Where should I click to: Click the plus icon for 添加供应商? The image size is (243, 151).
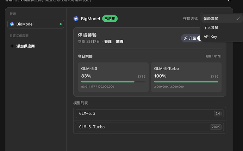pyautogui.click(x=12, y=46)
